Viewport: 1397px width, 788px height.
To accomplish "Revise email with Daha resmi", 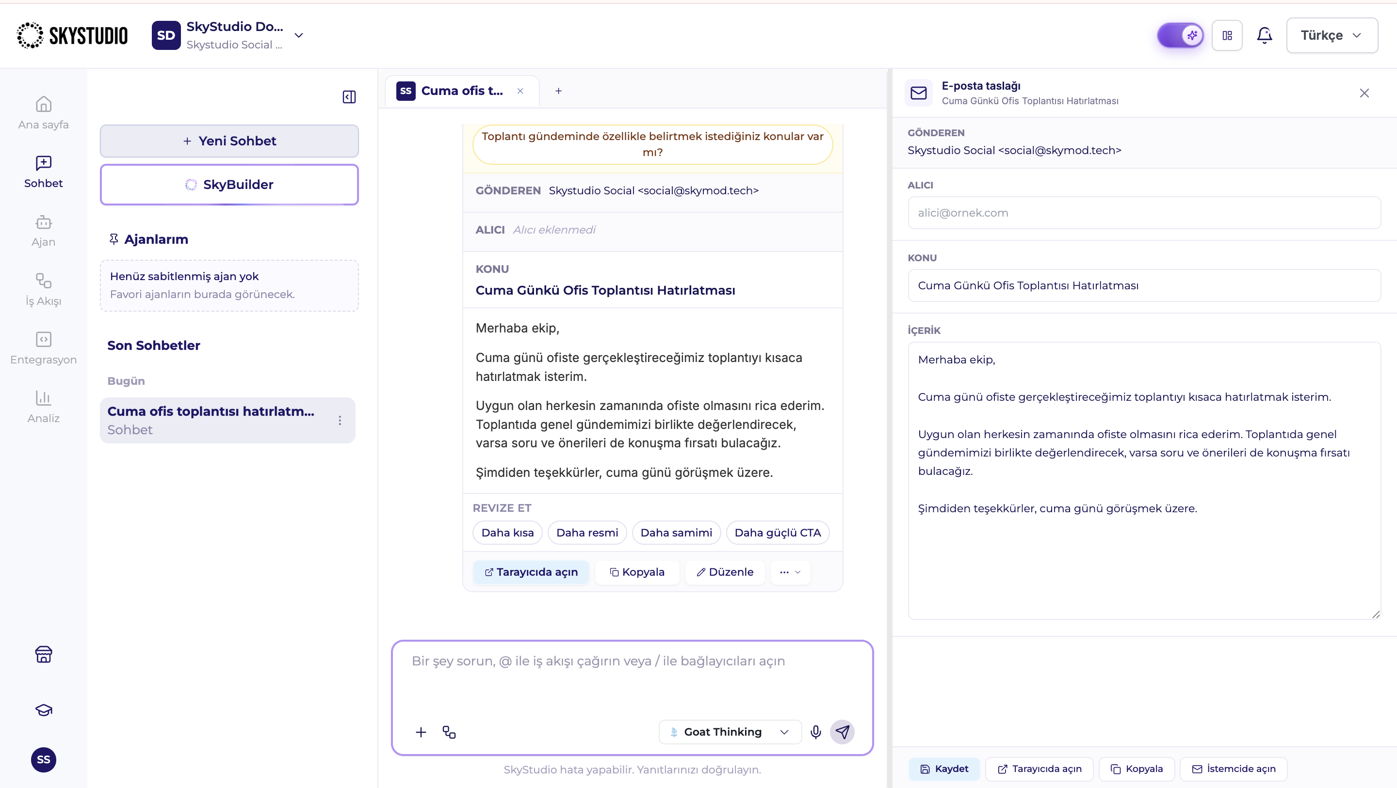I will (x=587, y=532).
